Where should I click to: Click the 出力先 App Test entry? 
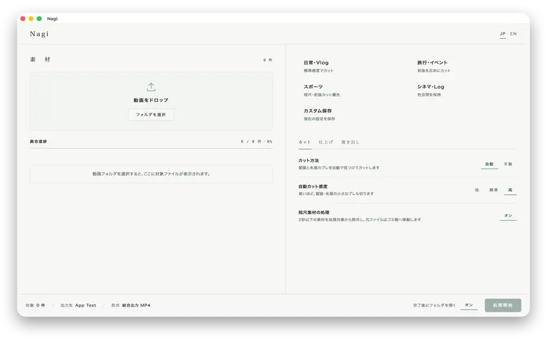click(78, 305)
